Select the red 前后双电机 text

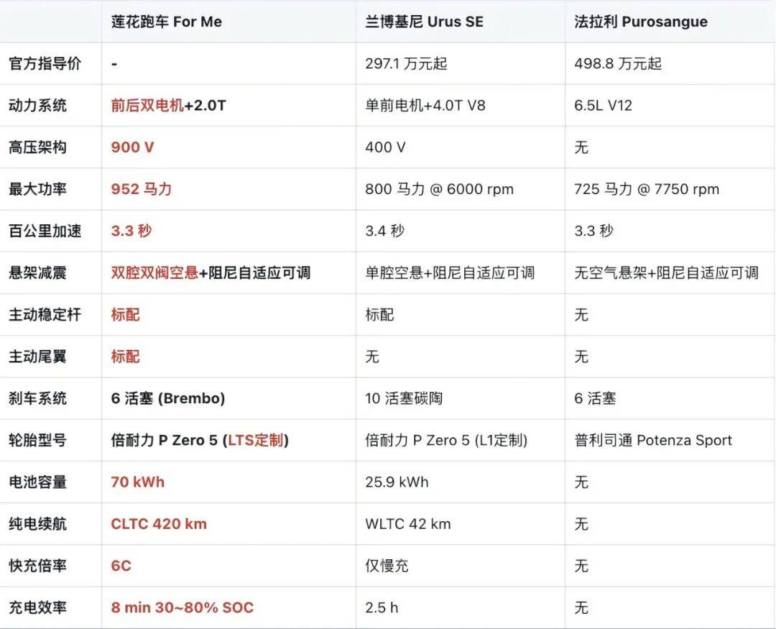coord(147,106)
